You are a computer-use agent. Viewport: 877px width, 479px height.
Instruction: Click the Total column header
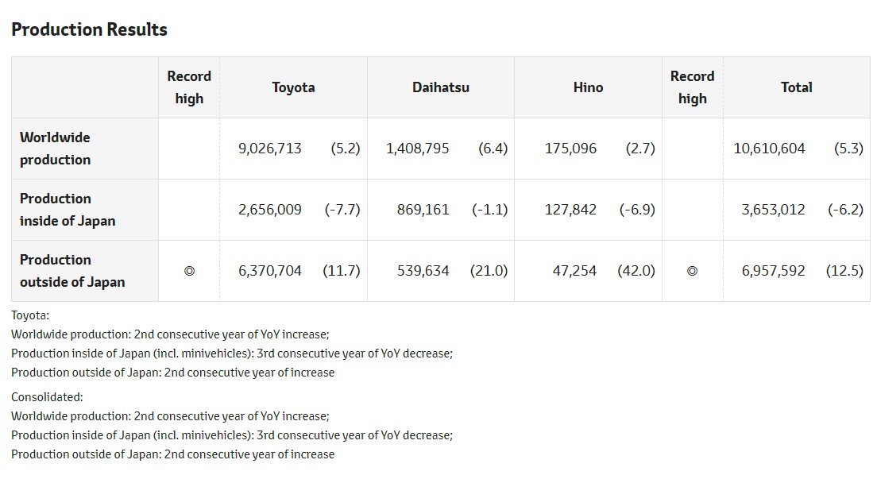coord(796,87)
